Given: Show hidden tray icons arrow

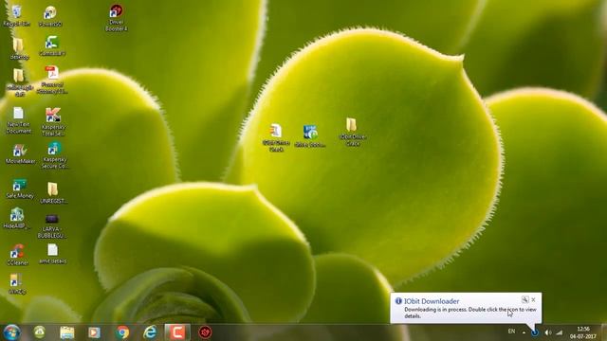Looking at the screenshot, I should pos(524,332).
